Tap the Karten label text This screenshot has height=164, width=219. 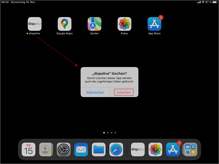(94, 33)
